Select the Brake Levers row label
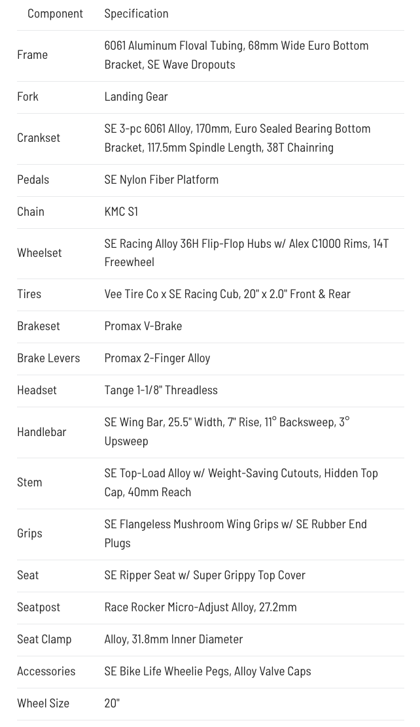The image size is (420, 727). click(48, 358)
